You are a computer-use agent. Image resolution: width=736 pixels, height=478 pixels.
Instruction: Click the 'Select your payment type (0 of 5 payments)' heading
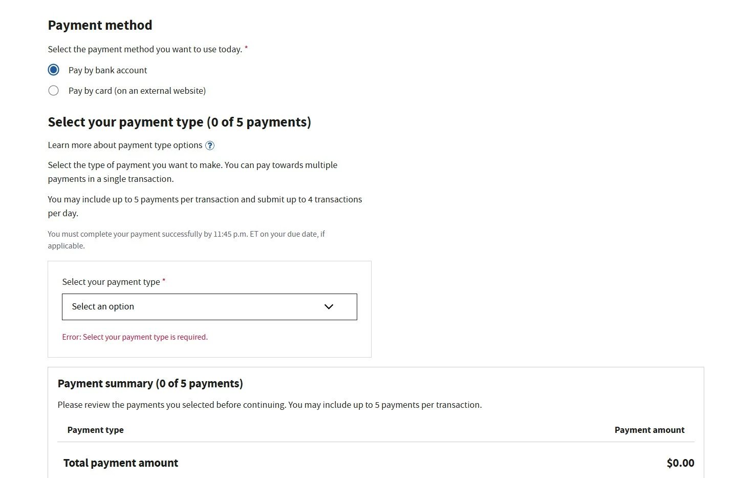(x=179, y=122)
